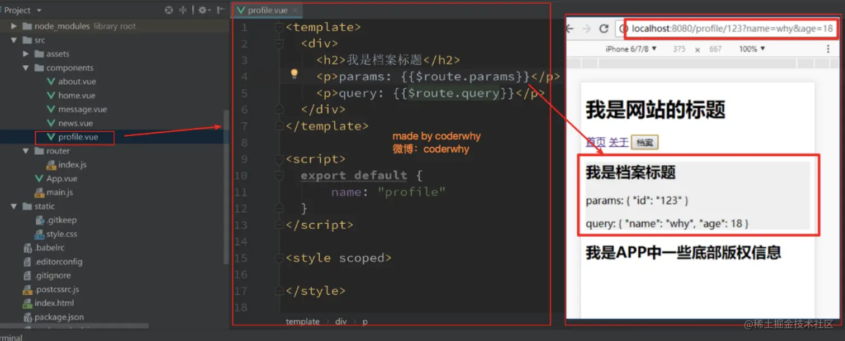Viewport: 845px width, 341px height.
Task: Click the browser forward arrow
Action: 586,29
